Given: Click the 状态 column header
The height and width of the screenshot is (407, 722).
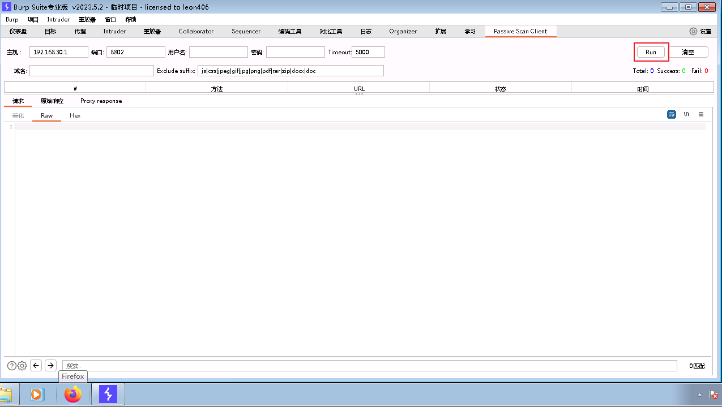Looking at the screenshot, I should pos(501,89).
